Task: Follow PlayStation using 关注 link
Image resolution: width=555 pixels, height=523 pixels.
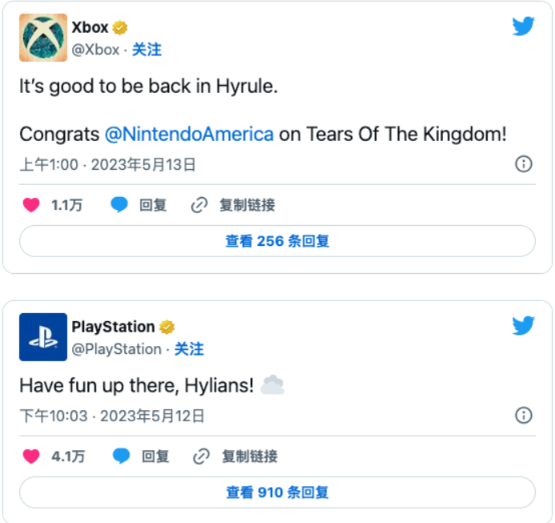Action: pos(189,349)
